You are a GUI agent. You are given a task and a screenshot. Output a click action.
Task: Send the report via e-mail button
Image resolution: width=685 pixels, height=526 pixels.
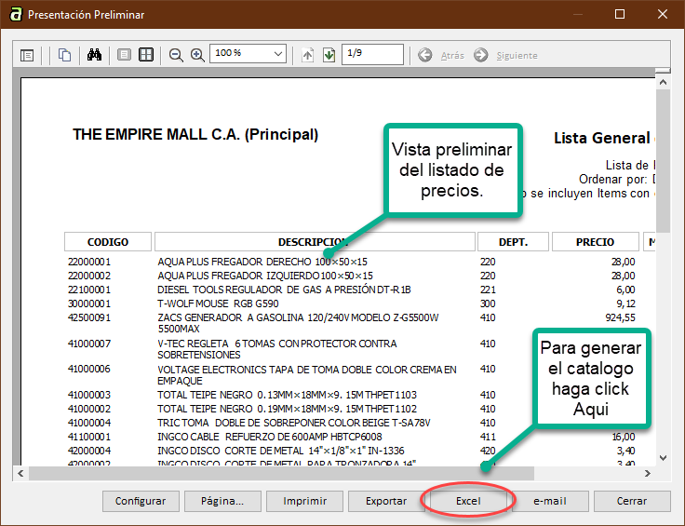click(x=550, y=501)
